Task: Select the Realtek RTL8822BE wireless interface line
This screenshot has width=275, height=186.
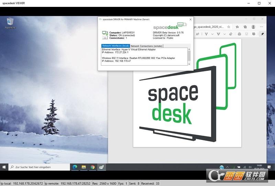Action: pos(139,58)
